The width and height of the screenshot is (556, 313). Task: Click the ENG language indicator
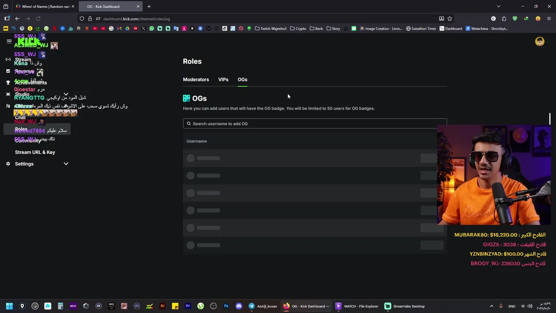(x=512, y=306)
